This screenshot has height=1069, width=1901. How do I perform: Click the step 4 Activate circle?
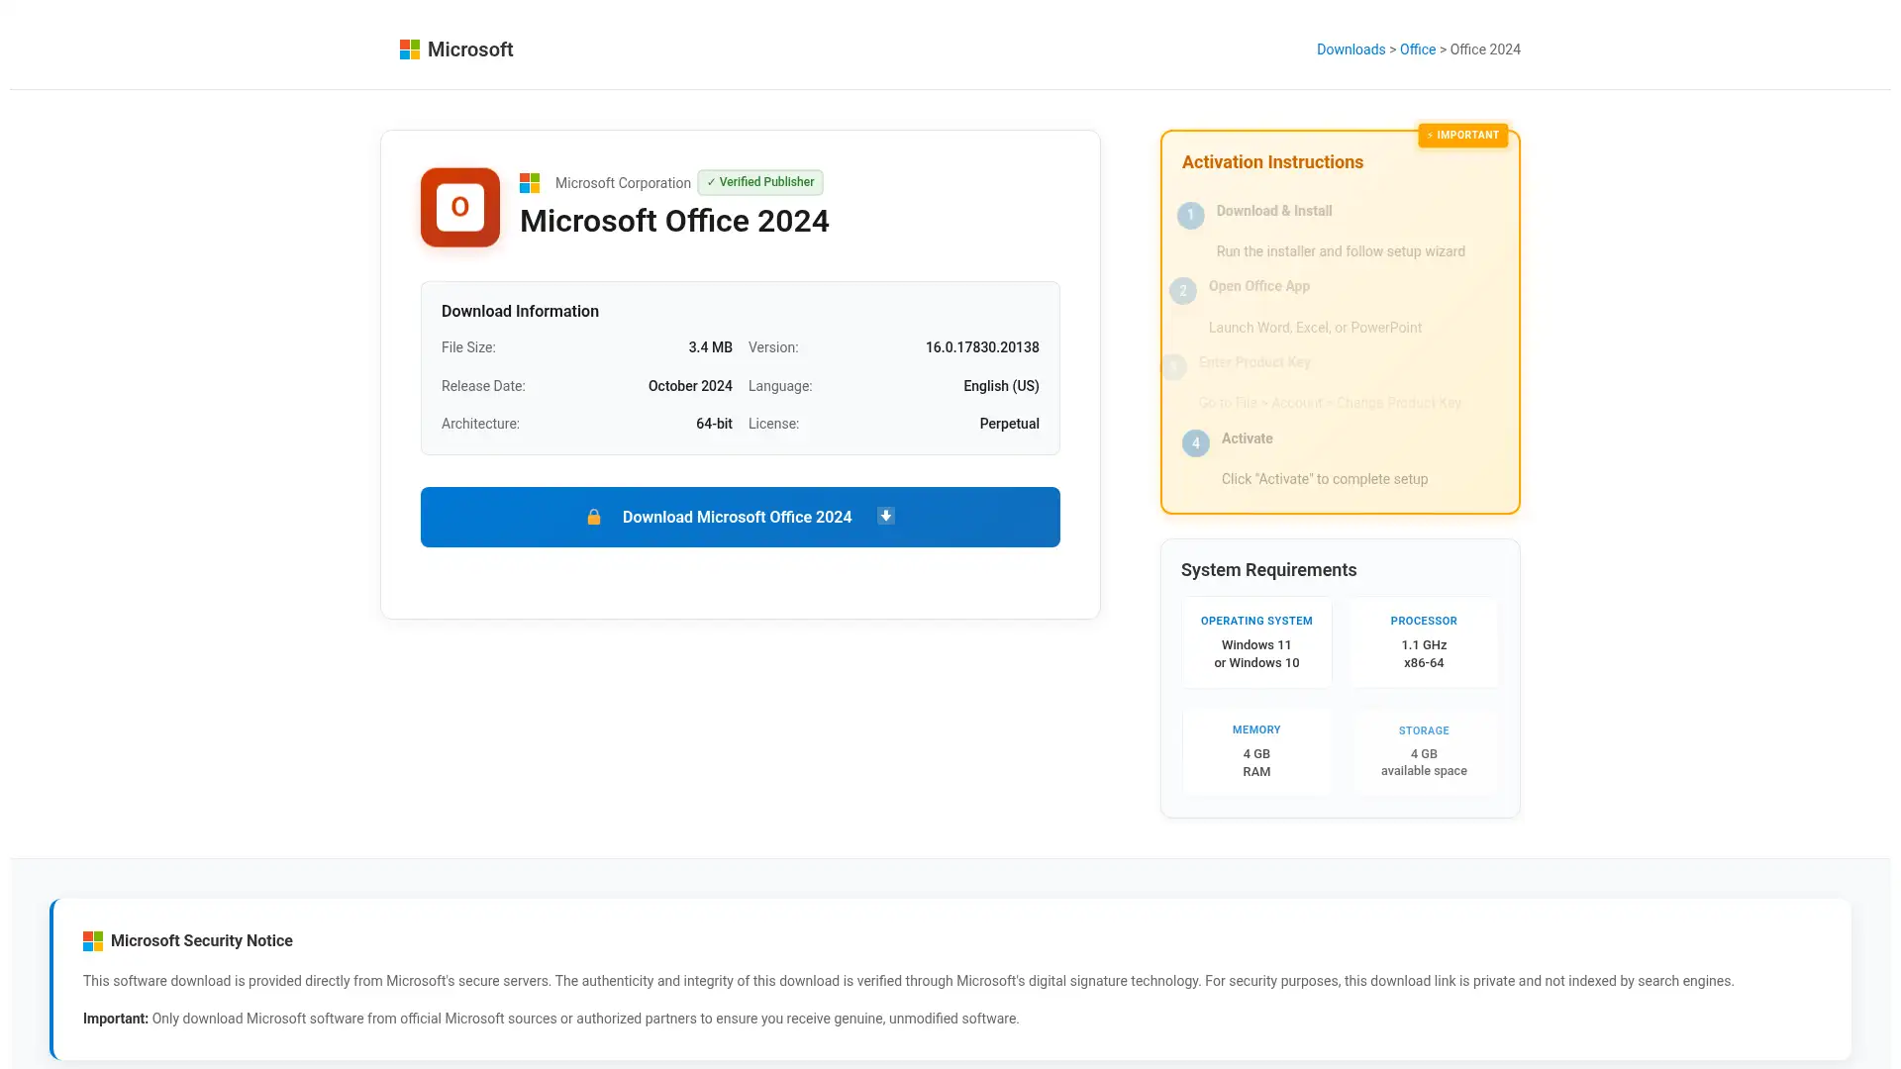point(1195,442)
